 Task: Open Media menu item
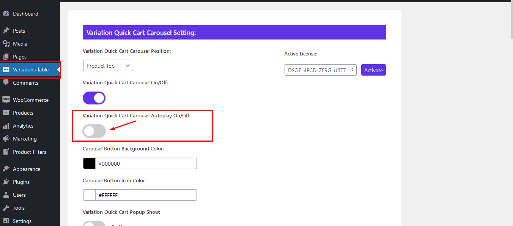30,44
